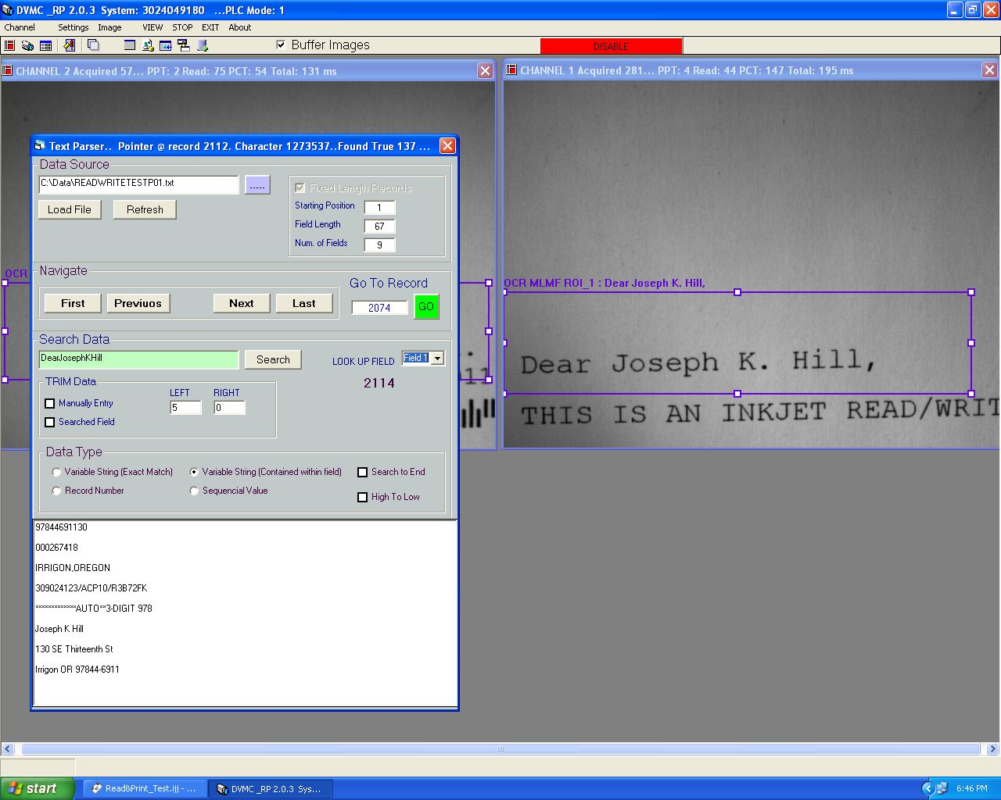Enable the Manually Entry checkbox

coord(50,403)
